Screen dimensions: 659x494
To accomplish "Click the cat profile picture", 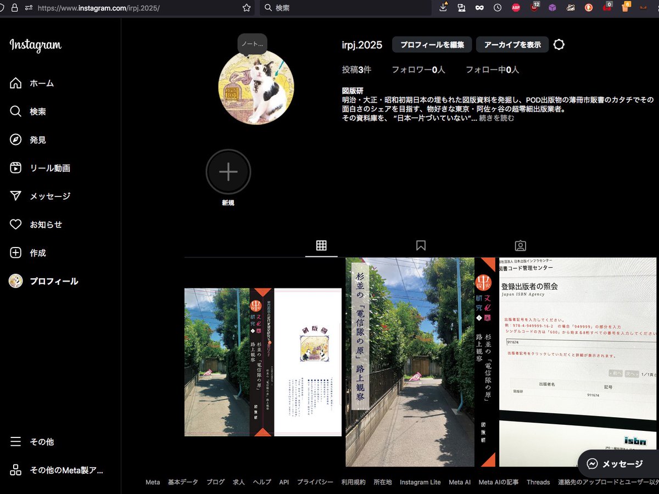I will coord(256,87).
